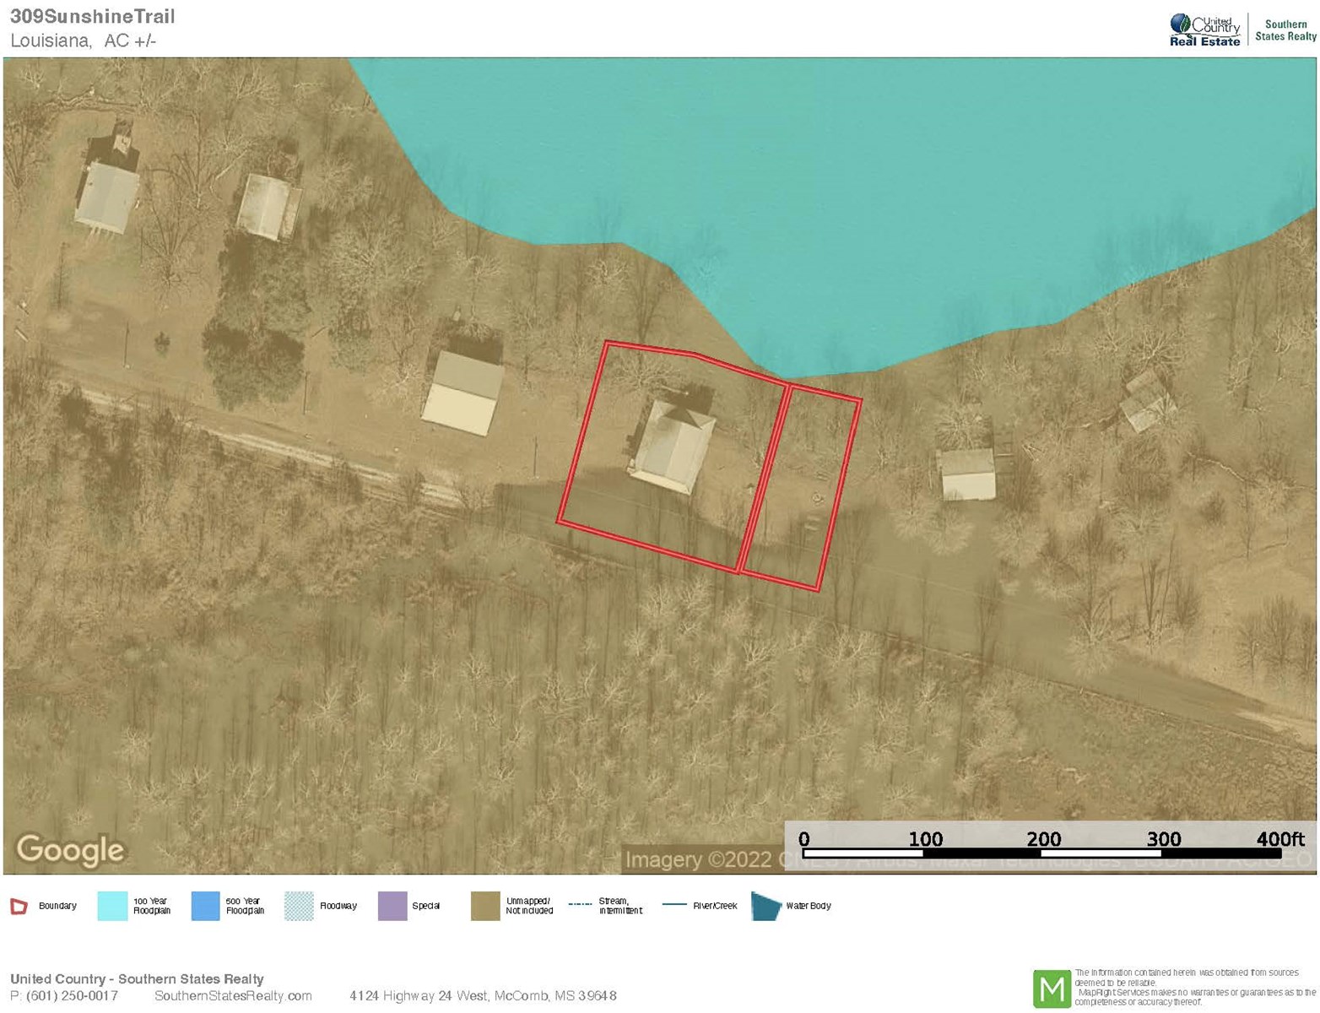The height and width of the screenshot is (1013, 1320).
Task: Click the green MapRight M logo
Action: [1051, 989]
